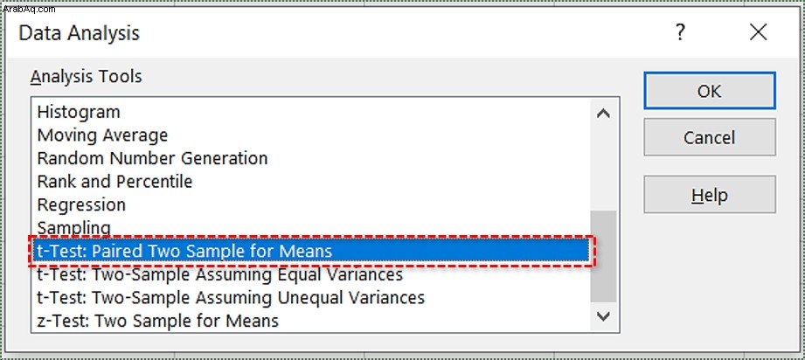Close the Data Analysis dialog with X
The image size is (805, 360).
coord(759,33)
